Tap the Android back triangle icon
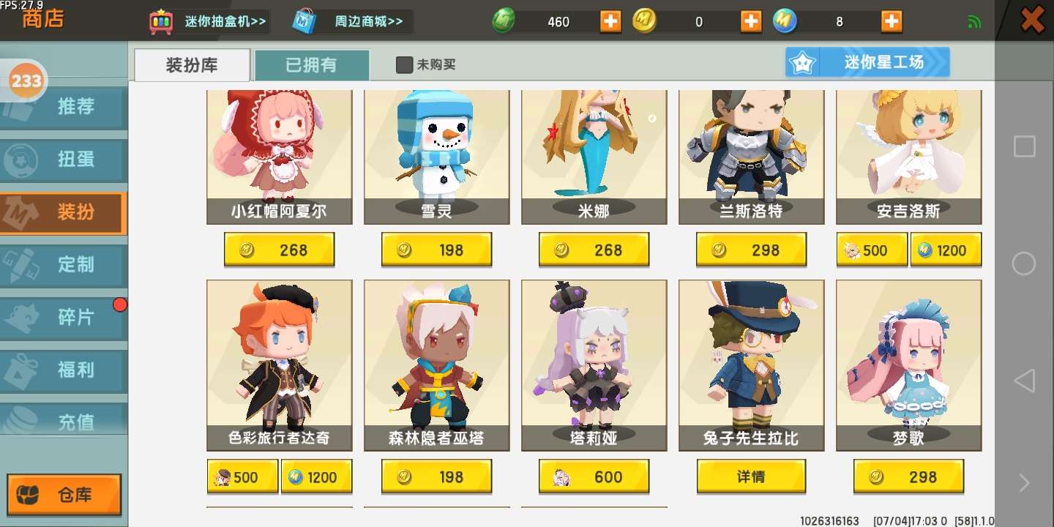This screenshot has width=1054, height=527. point(1024,381)
